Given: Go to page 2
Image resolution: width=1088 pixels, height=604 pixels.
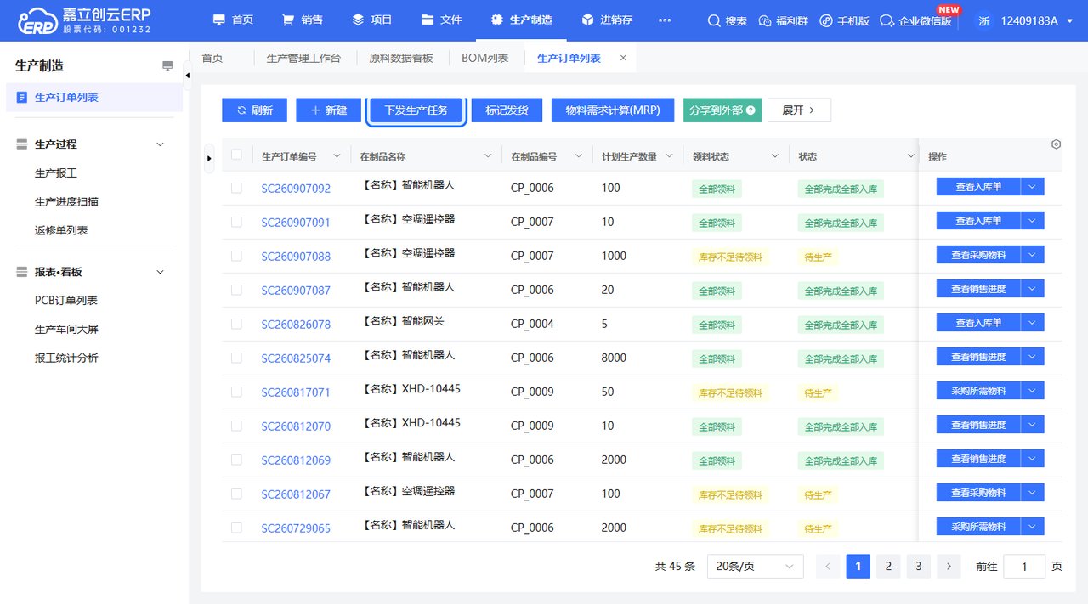Looking at the screenshot, I should pyautogui.click(x=888, y=566).
